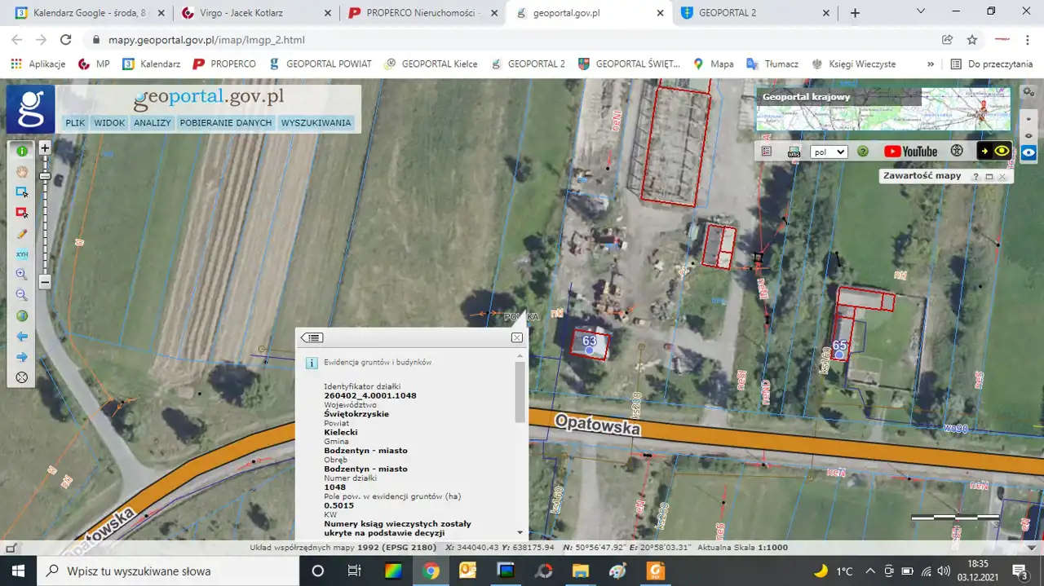This screenshot has height=586, width=1044.
Task: Enable the green info identify tool
Action: (22, 151)
